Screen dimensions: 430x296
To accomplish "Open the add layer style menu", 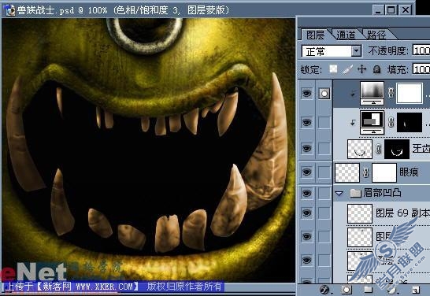I will click(x=325, y=289).
